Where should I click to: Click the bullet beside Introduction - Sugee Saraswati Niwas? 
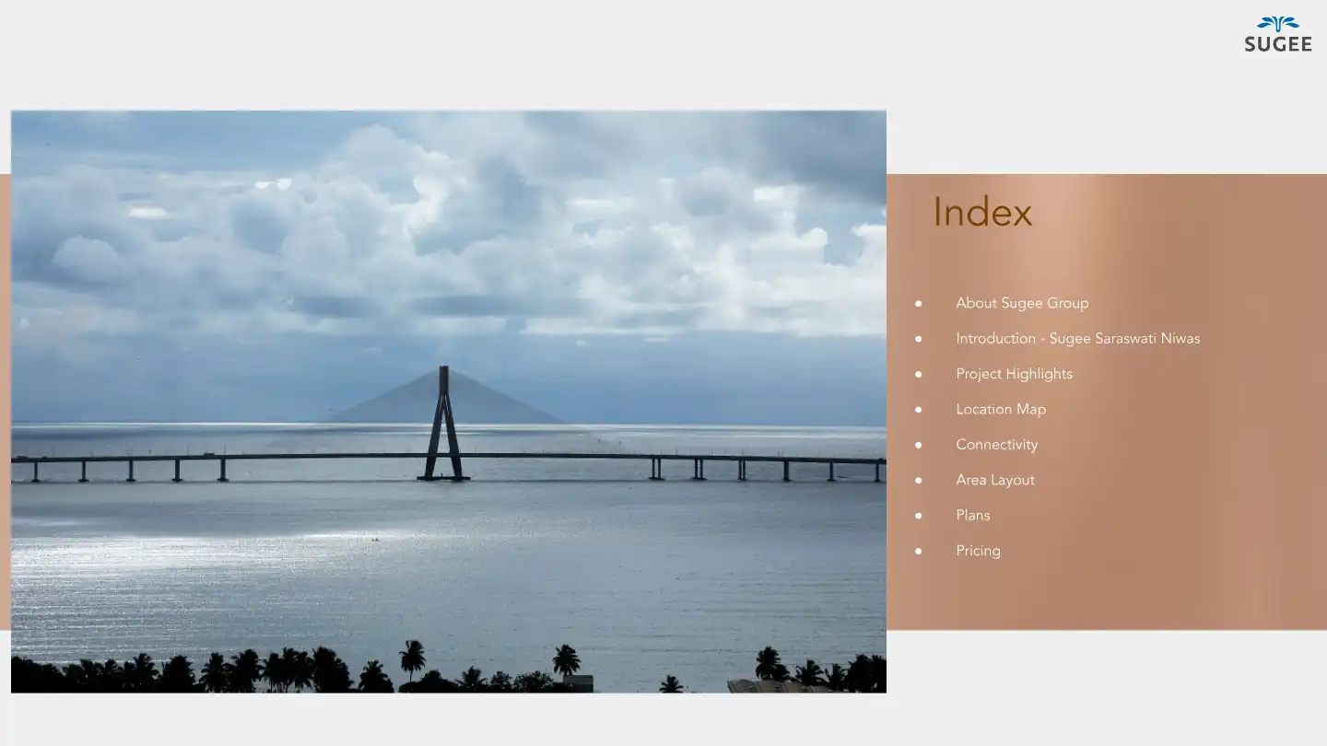point(918,339)
